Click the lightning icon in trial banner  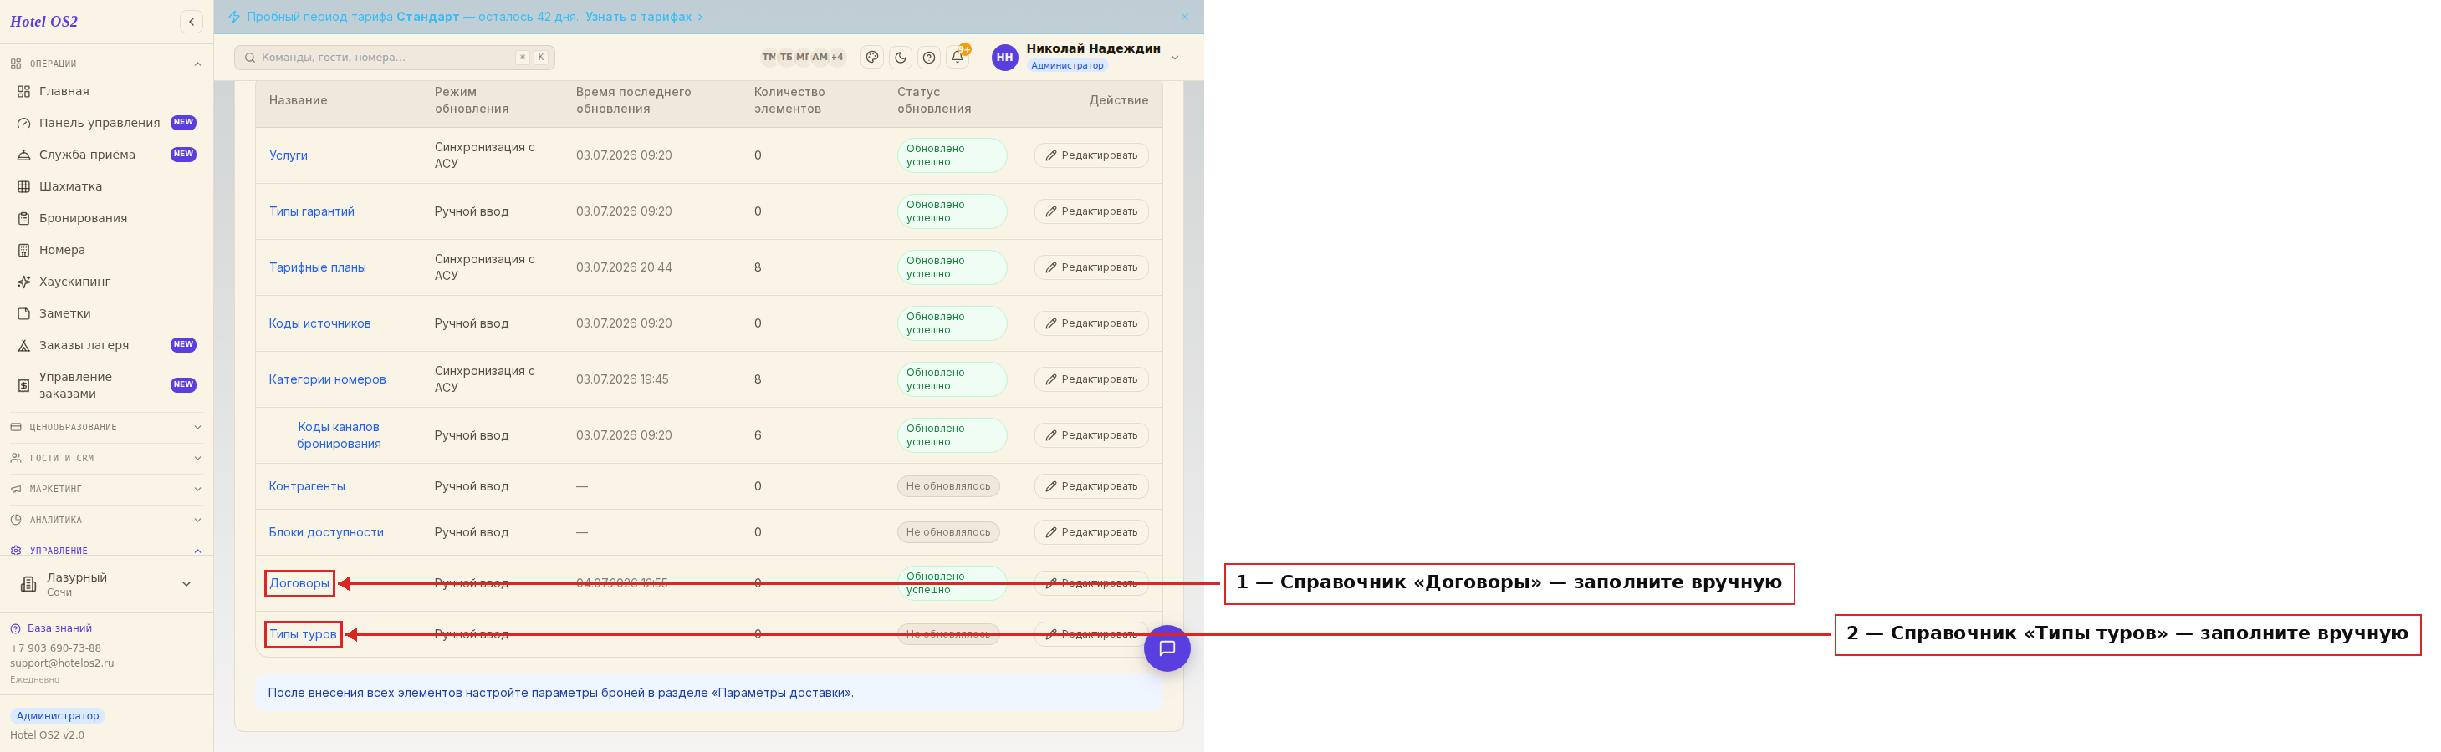(x=234, y=17)
